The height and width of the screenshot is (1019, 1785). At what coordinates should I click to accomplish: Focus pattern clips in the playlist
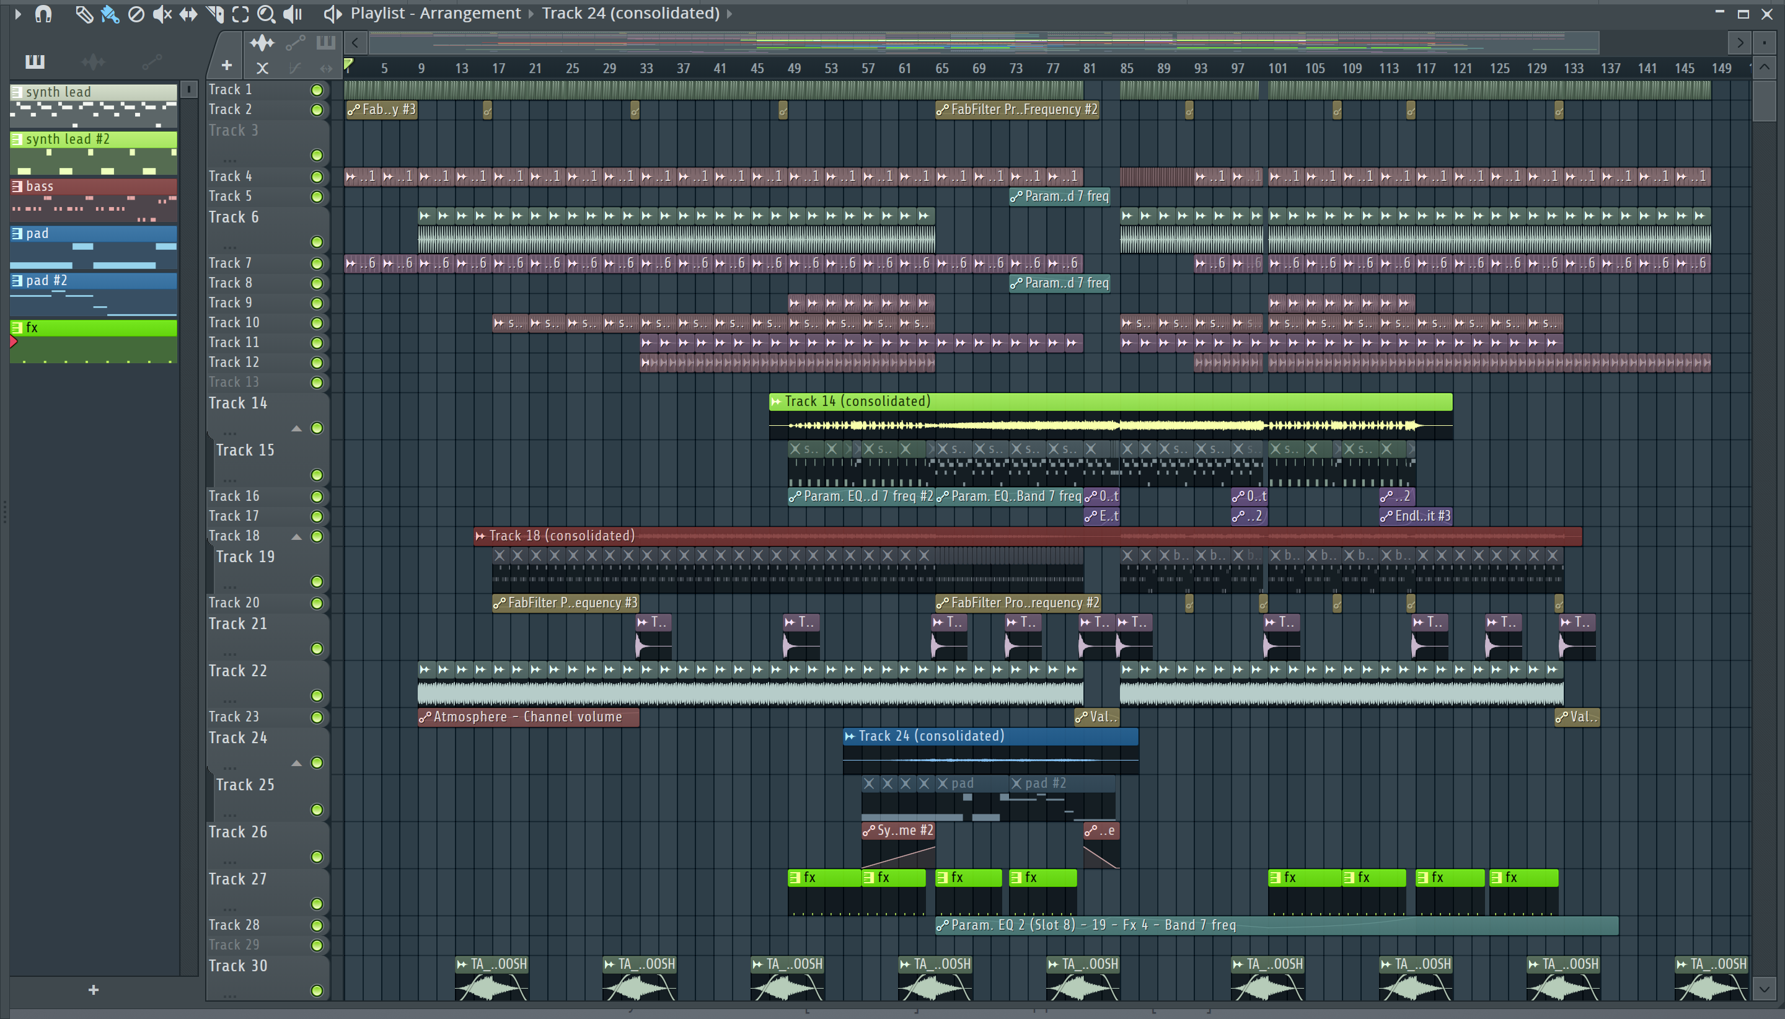pyautogui.click(x=325, y=43)
